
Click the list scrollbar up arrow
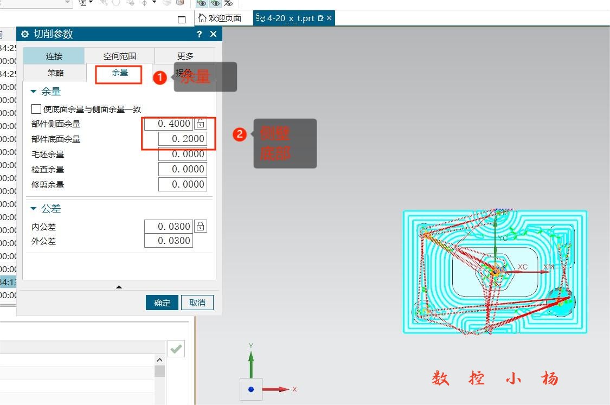coord(159,360)
